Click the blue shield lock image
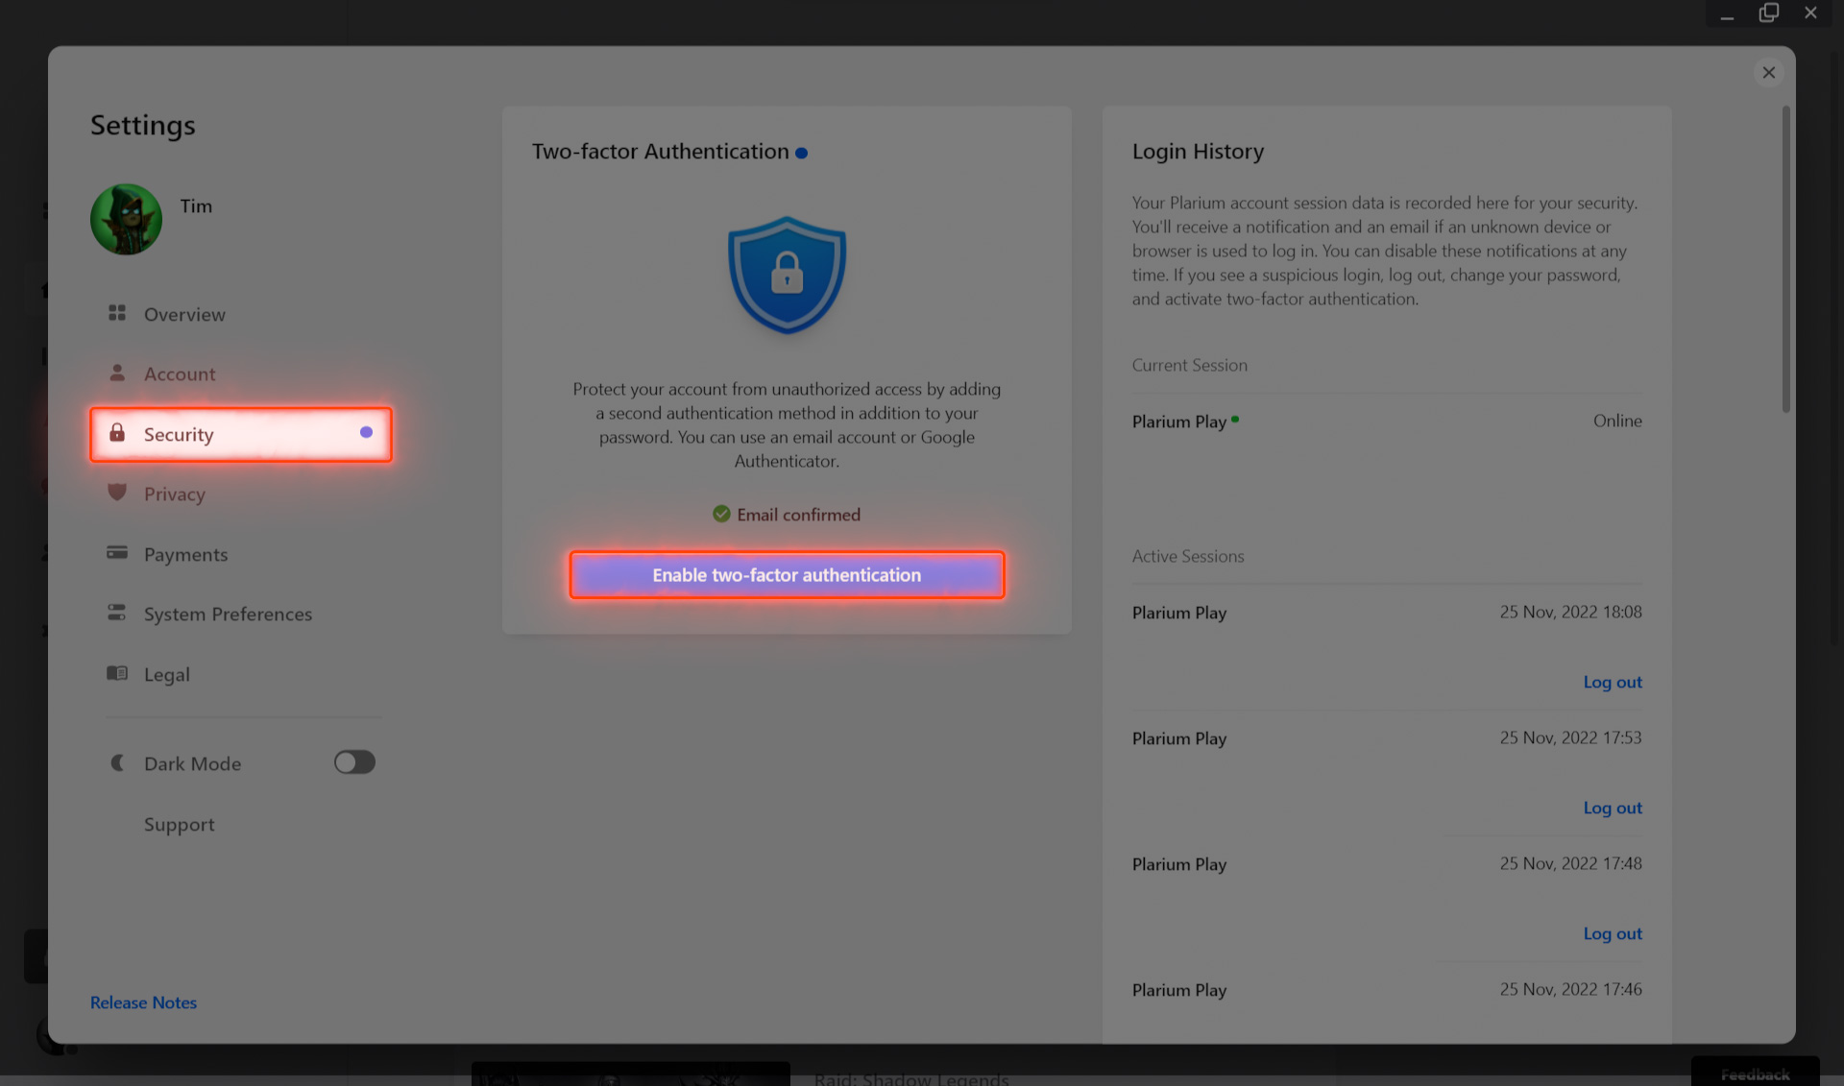This screenshot has width=1844, height=1086. point(787,275)
